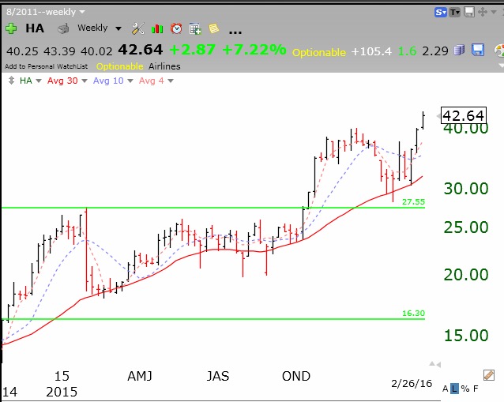This screenshot has width=504, height=402.
Task: Select percent scale '%' option
Action: [x=465, y=389]
